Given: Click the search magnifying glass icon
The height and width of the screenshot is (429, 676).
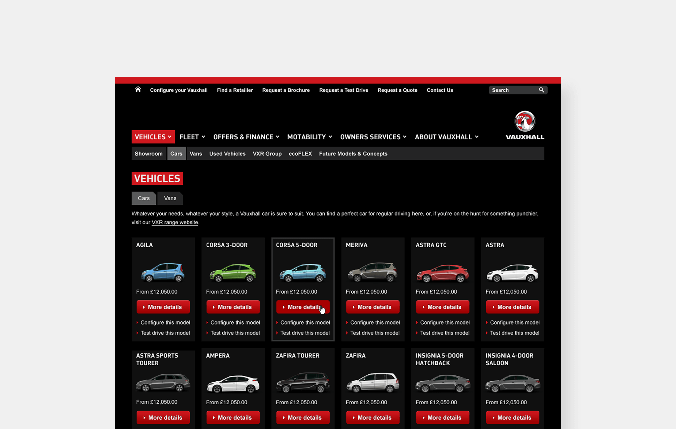Looking at the screenshot, I should click(541, 90).
